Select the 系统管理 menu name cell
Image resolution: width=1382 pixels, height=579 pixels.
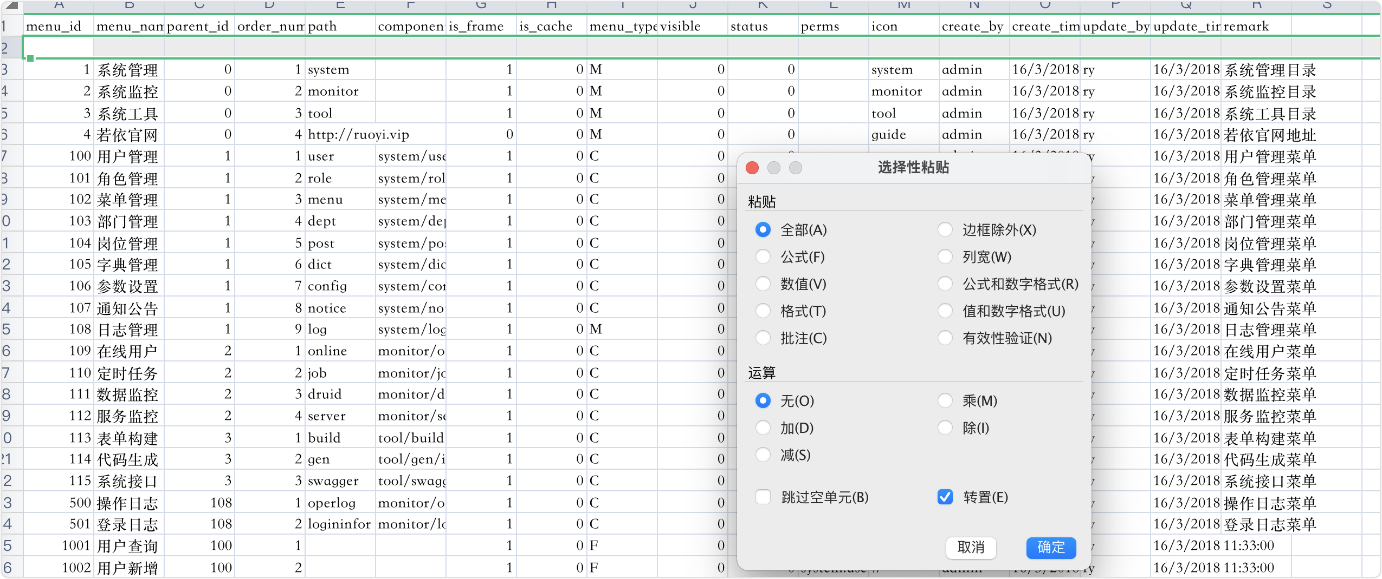[128, 69]
